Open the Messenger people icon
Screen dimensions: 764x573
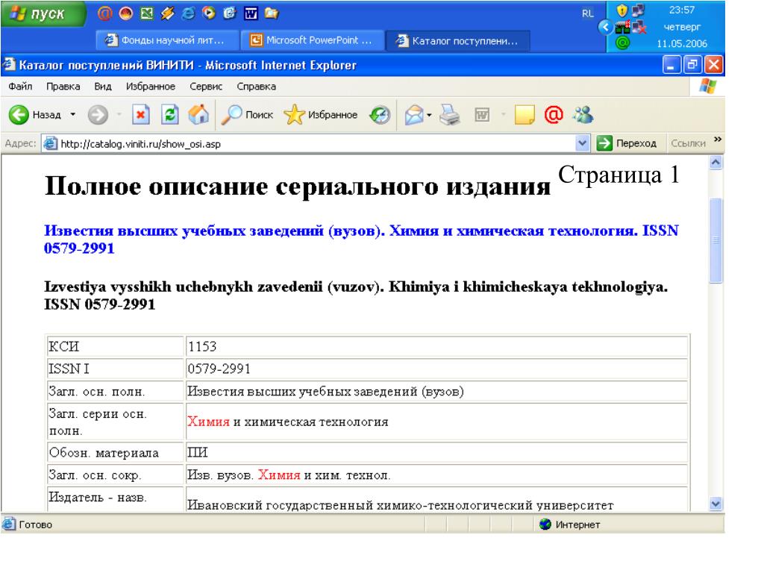(x=583, y=115)
